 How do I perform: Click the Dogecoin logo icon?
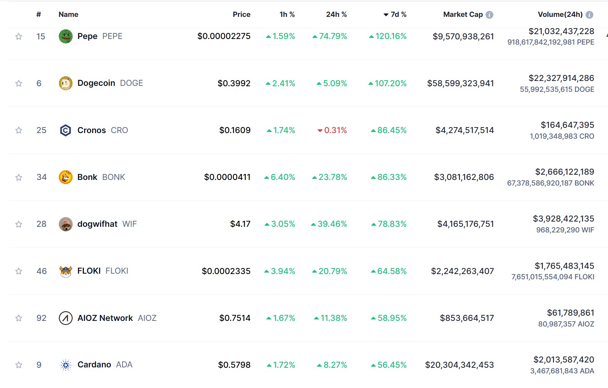coord(66,83)
